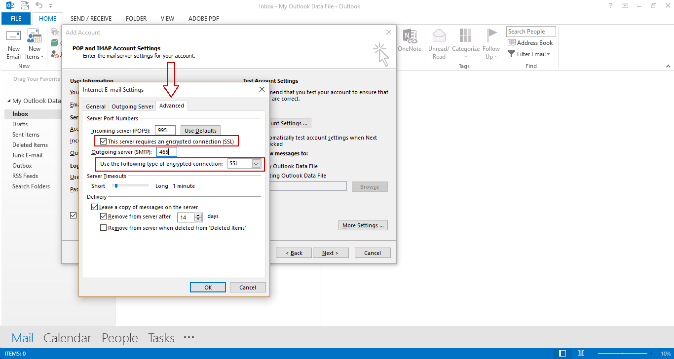
Task: Open the Customize Quick Access Toolbar arrow
Action: pyautogui.click(x=50, y=6)
